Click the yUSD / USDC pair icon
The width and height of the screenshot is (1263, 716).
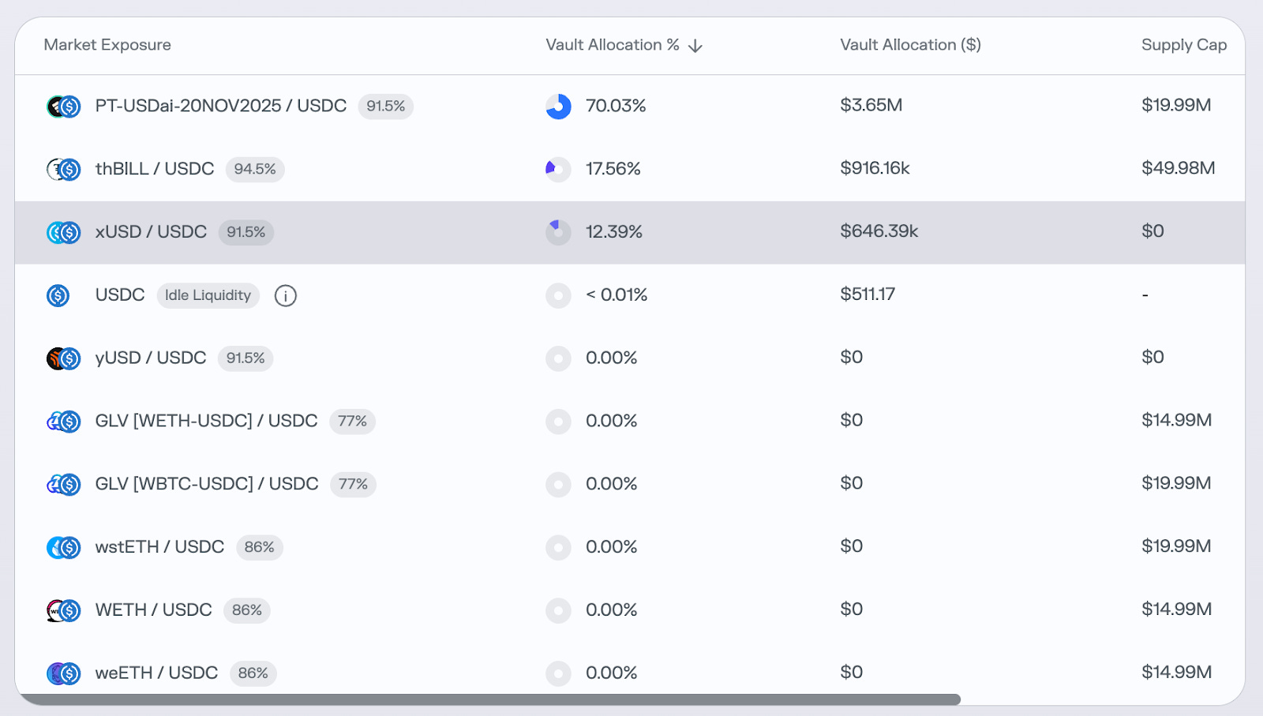point(63,358)
